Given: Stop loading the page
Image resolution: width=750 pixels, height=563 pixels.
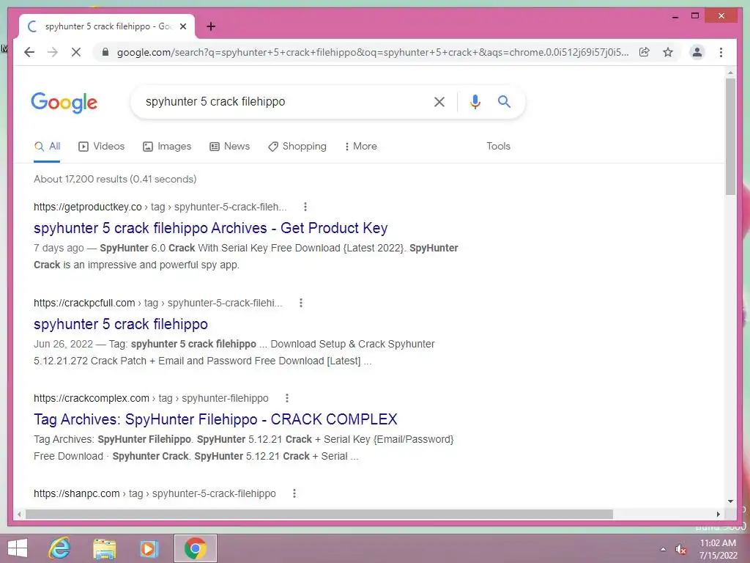Looking at the screenshot, I should tap(76, 52).
